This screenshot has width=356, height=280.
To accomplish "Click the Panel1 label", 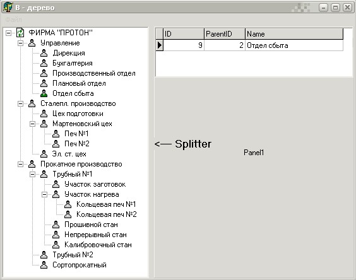I will pyautogui.click(x=254, y=153).
